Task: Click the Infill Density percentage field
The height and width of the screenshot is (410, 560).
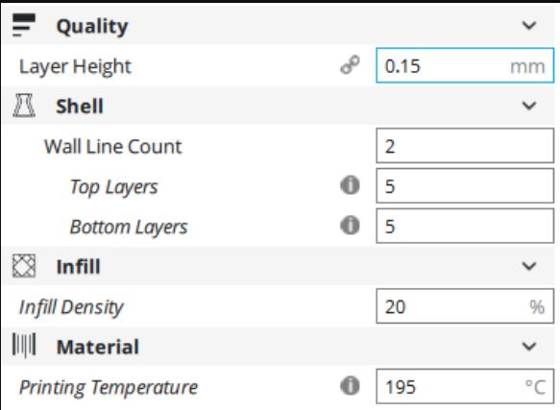Action: [465, 306]
